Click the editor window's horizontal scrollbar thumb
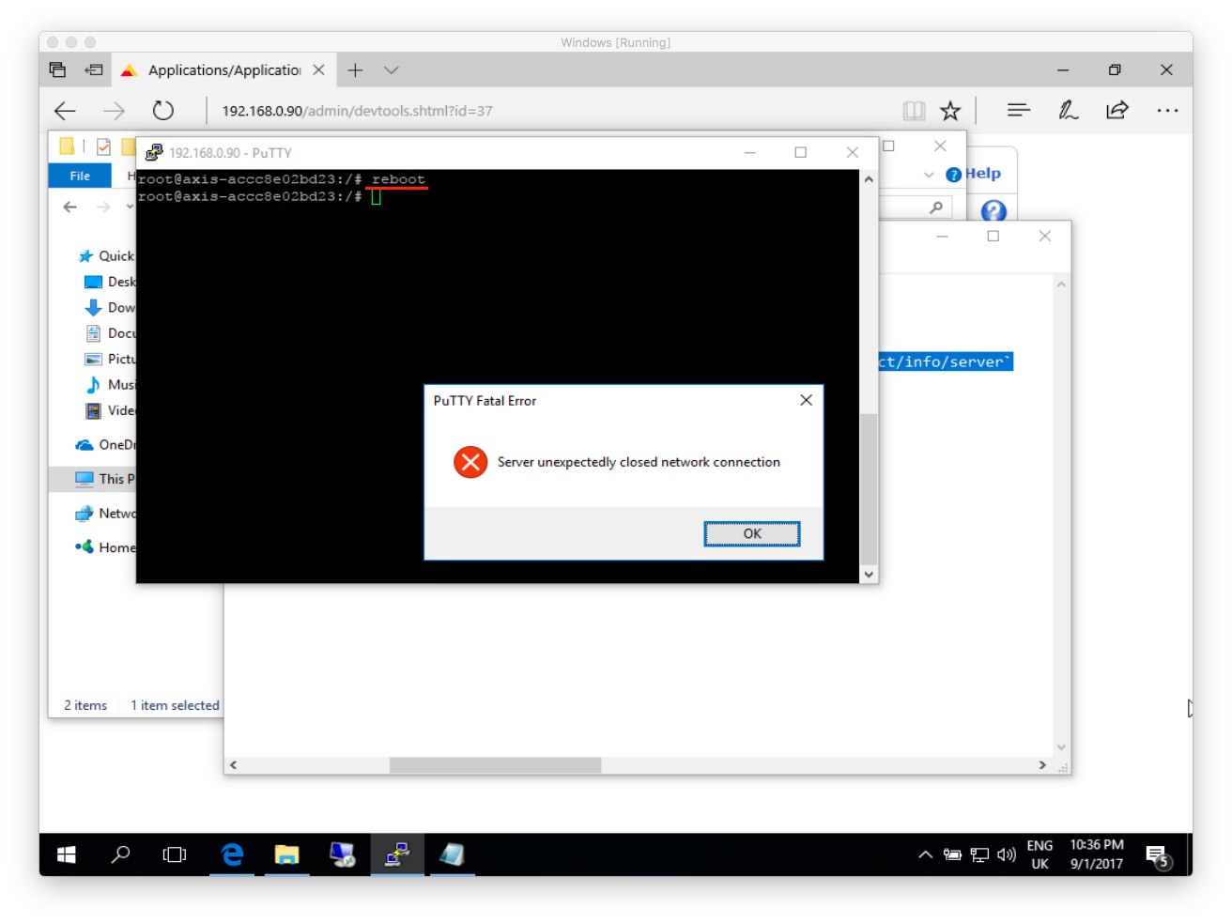Screen dimensions: 1232x923 pos(495,765)
